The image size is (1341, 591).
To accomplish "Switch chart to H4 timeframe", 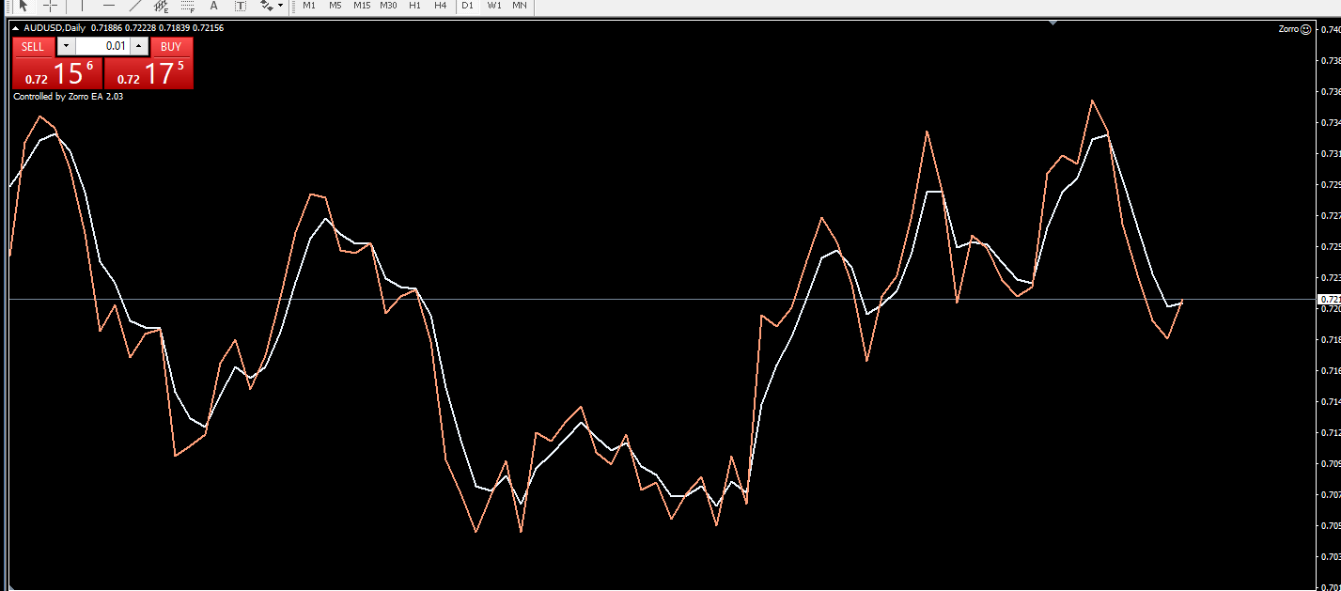I will (x=441, y=6).
